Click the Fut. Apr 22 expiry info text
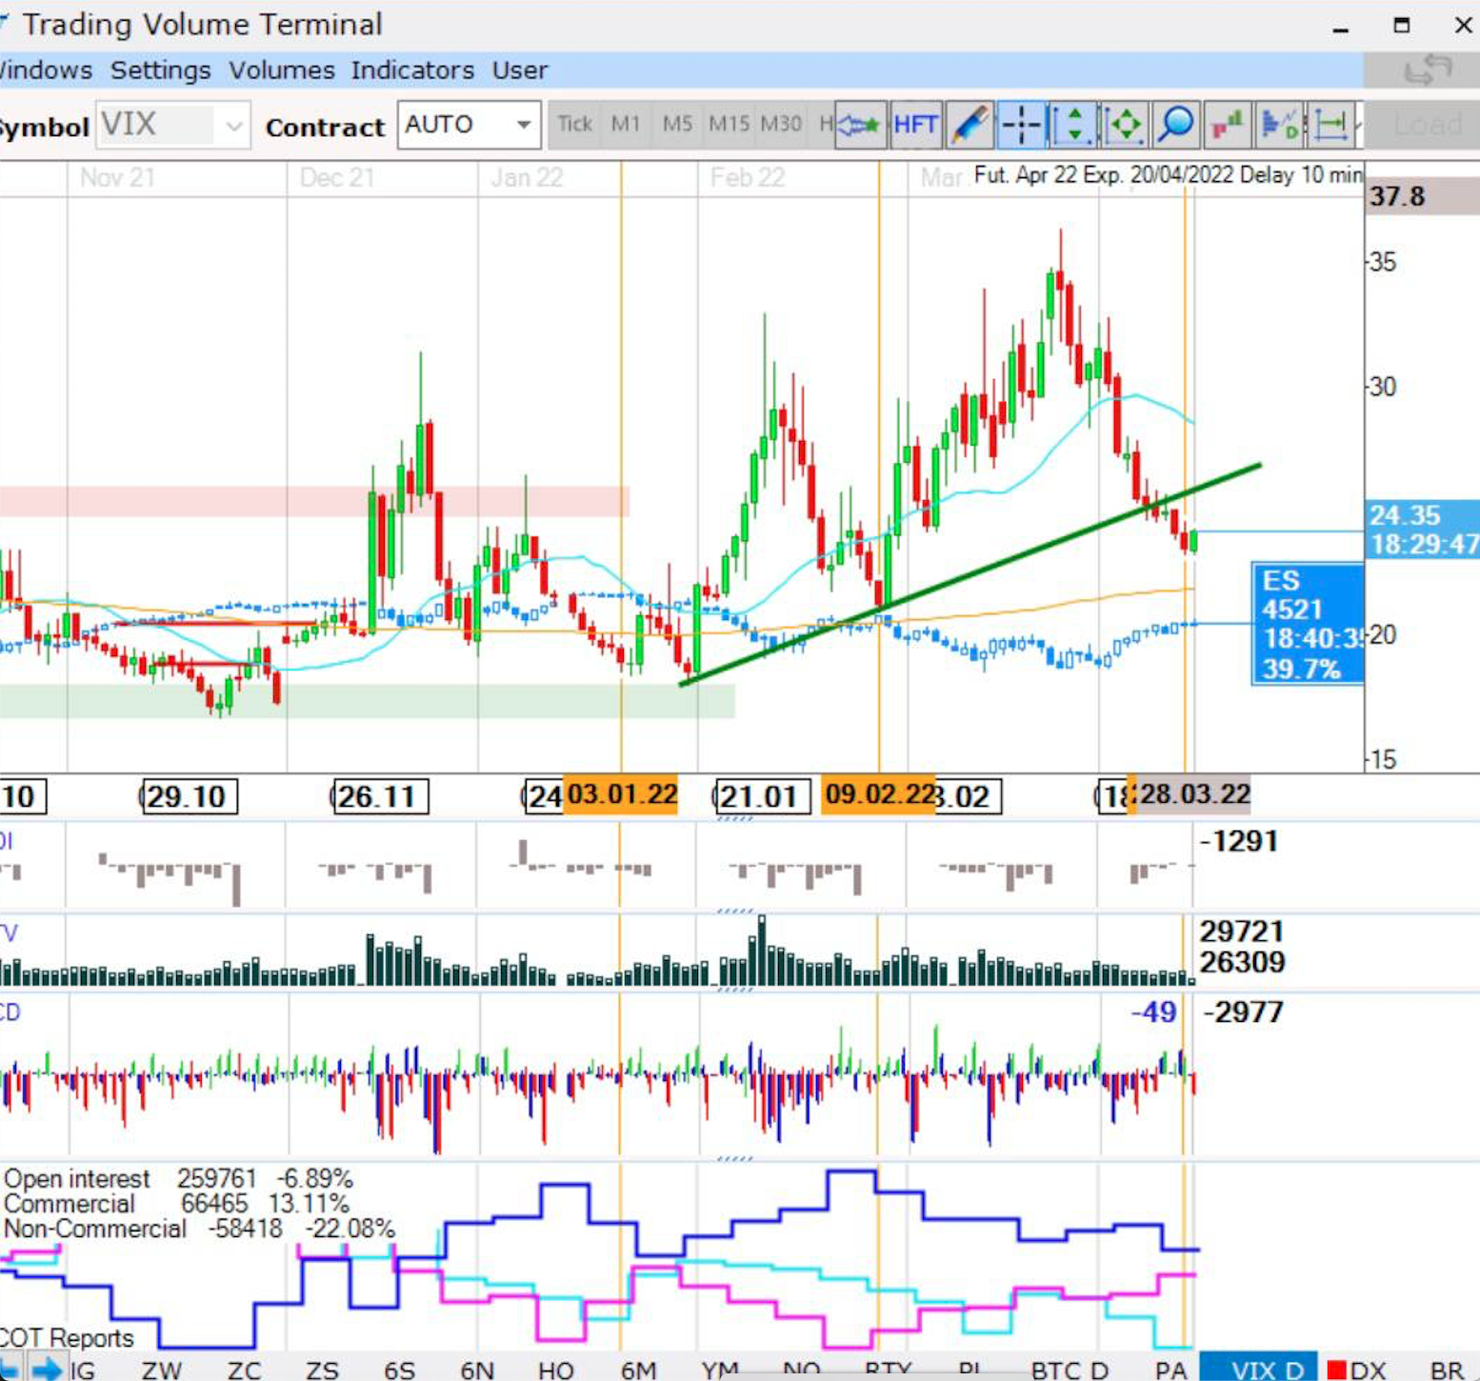The height and width of the screenshot is (1381, 1480). click(1168, 175)
